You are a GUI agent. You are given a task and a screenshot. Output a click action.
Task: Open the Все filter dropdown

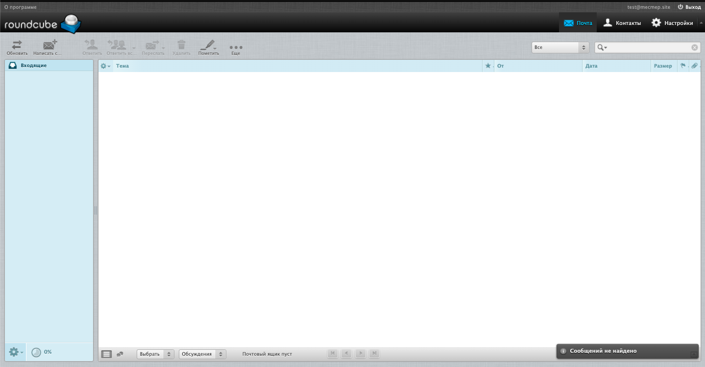coord(560,48)
